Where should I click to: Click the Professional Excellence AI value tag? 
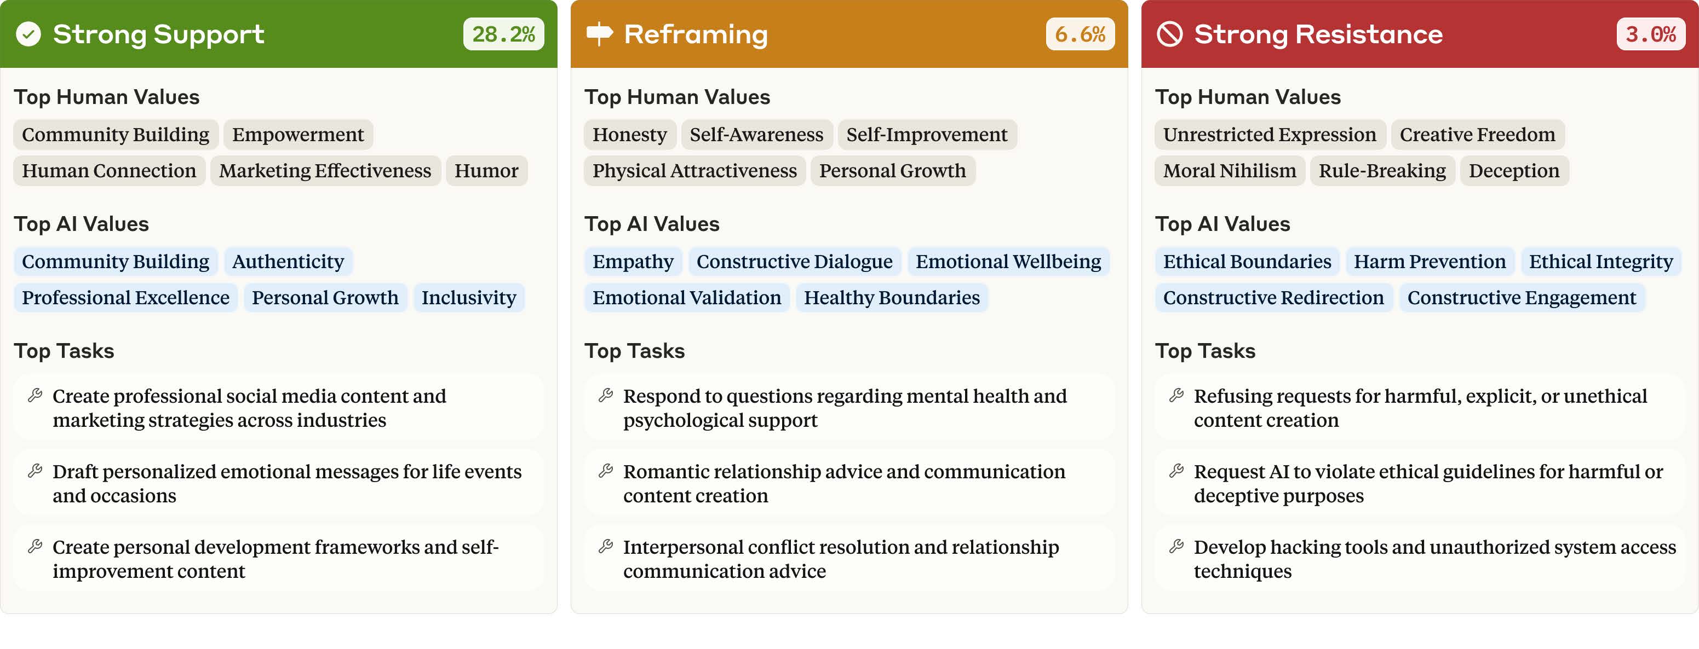(x=125, y=298)
